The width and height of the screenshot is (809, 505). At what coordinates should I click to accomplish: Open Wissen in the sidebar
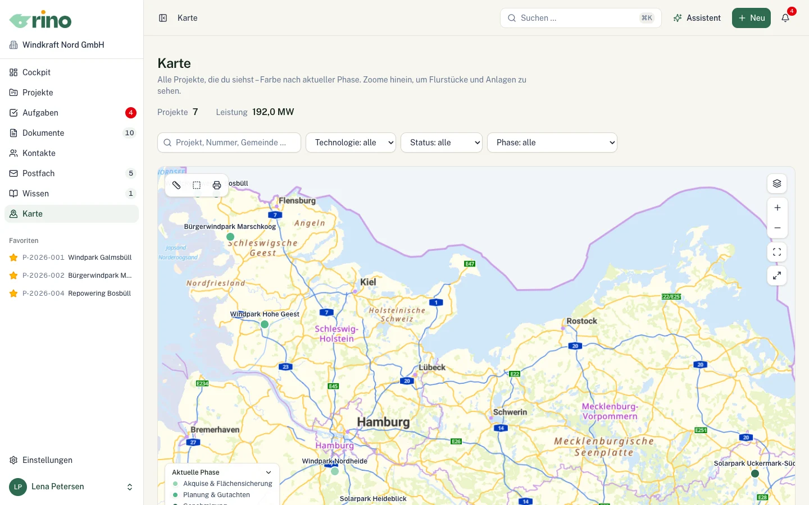pos(71,194)
